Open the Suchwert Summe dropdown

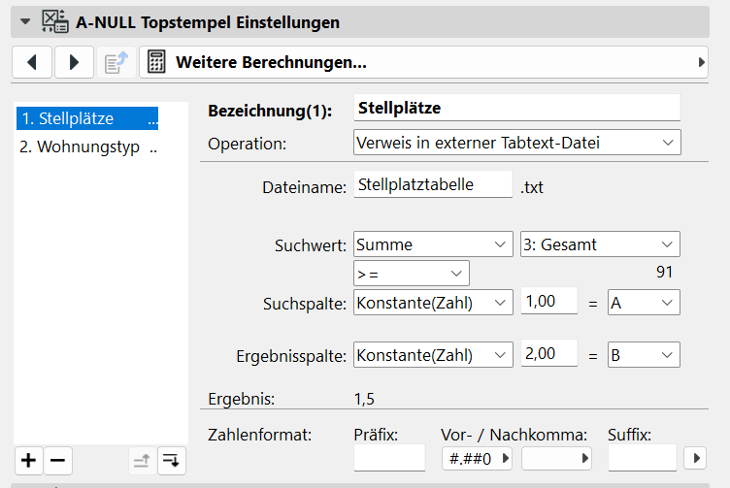pyautogui.click(x=433, y=244)
